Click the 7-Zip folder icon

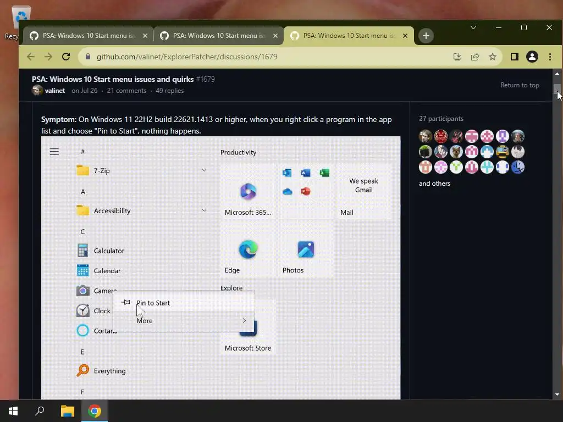82,170
